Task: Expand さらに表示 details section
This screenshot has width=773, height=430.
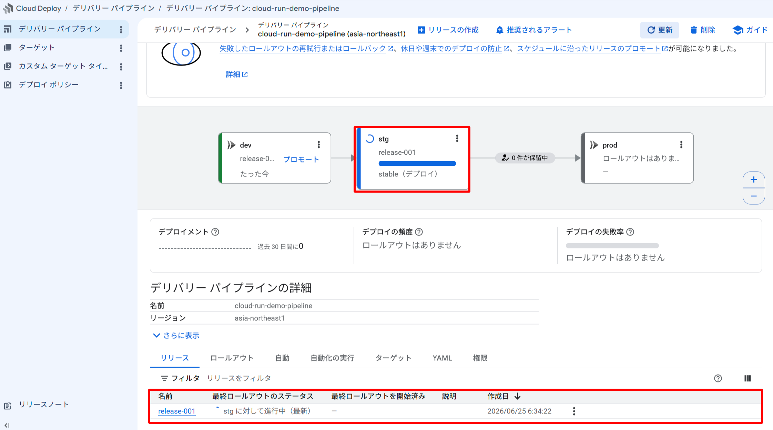Action: coord(176,336)
